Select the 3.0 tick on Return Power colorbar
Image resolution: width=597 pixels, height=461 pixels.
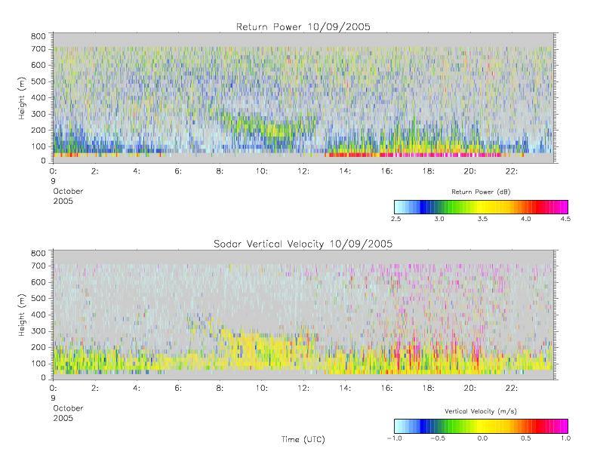click(x=439, y=219)
